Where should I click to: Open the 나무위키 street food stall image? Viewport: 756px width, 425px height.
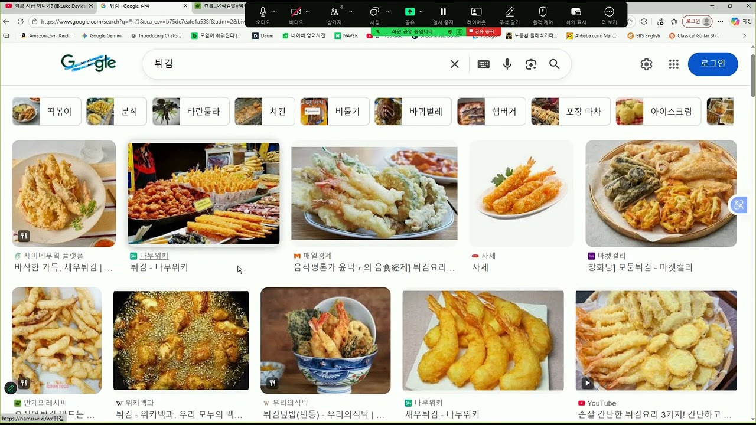coord(204,193)
